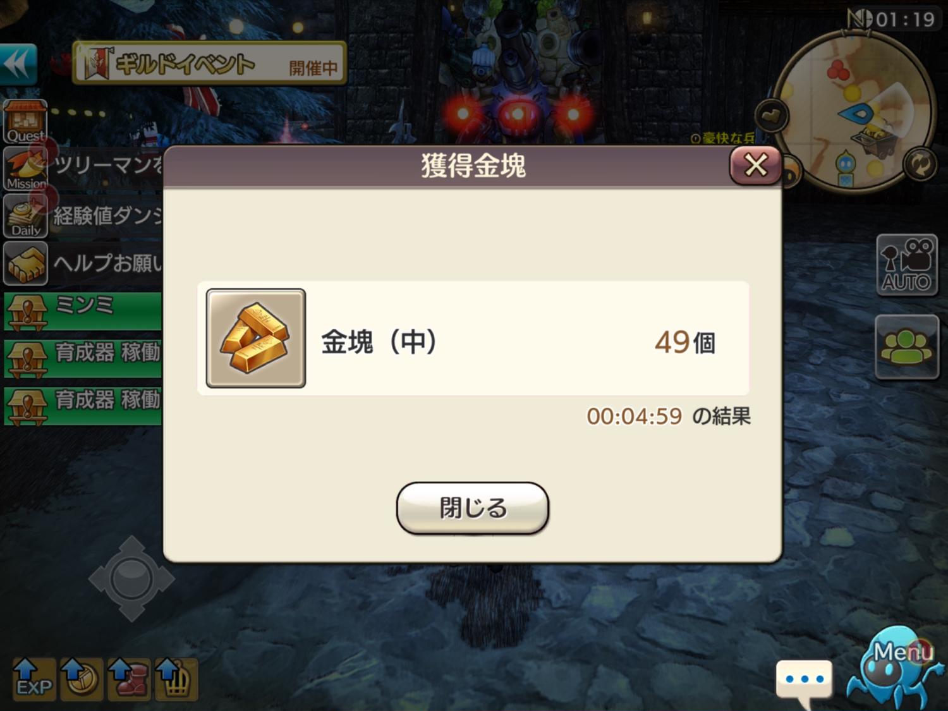
Task: Open the ヘルプお願い help request entry
Action: tap(83, 263)
